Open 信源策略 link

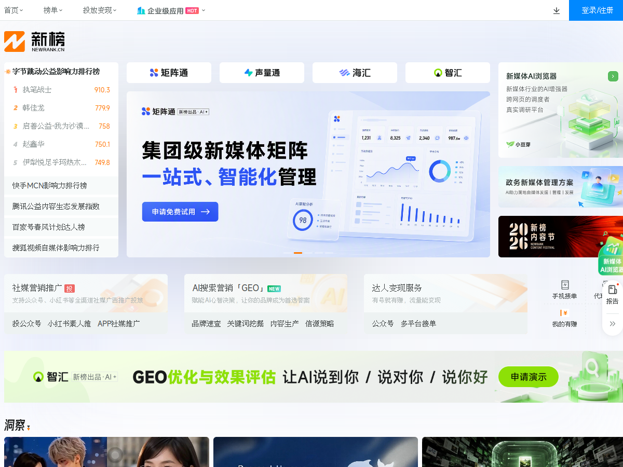320,323
